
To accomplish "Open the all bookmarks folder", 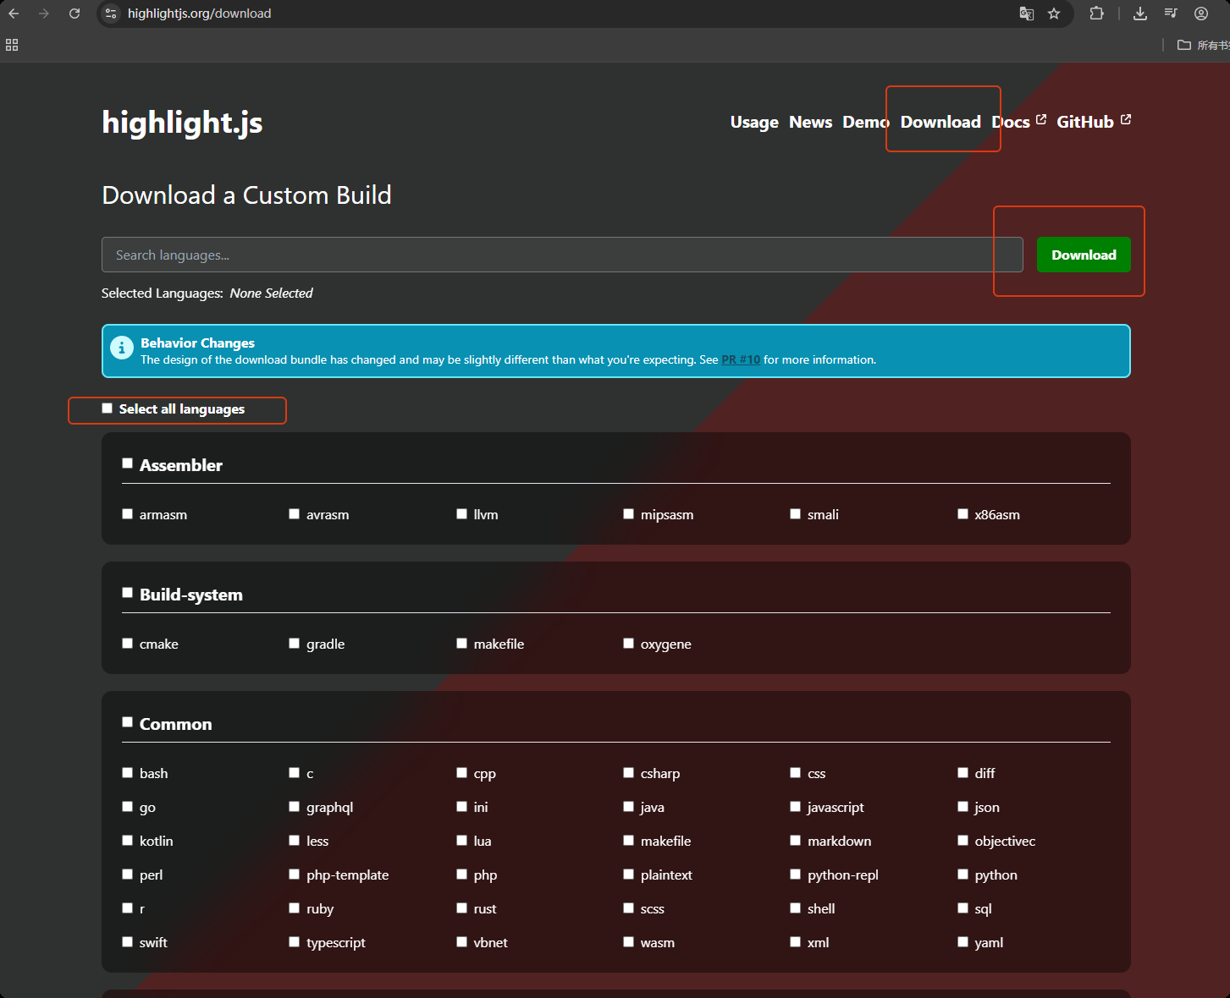I will coord(1203,45).
